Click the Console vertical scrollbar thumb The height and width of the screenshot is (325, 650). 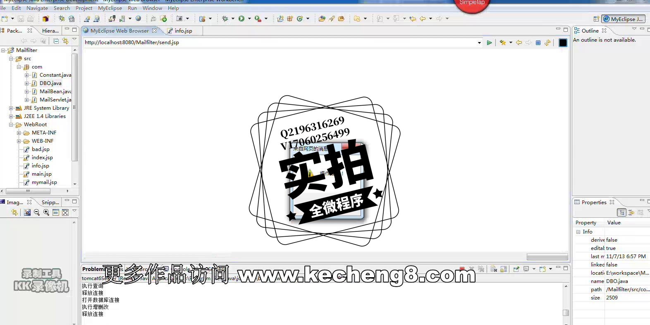pos(566,313)
